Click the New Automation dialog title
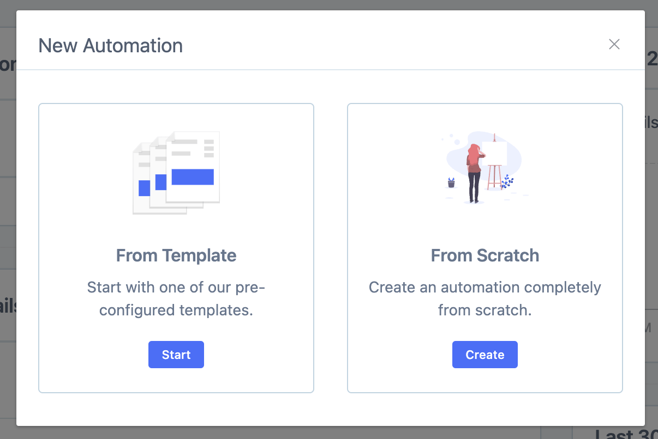The width and height of the screenshot is (658, 439). coord(111,46)
